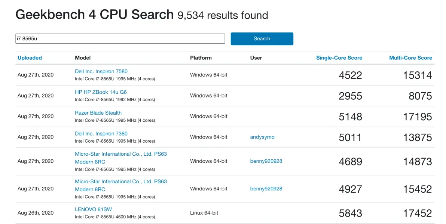This screenshot has width=446, height=224.
Task: Open Razer Blade Stealth result
Action: (x=98, y=113)
